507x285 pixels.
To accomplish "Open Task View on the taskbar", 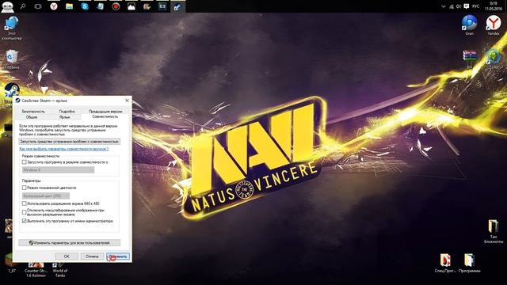I will pos(38,6).
